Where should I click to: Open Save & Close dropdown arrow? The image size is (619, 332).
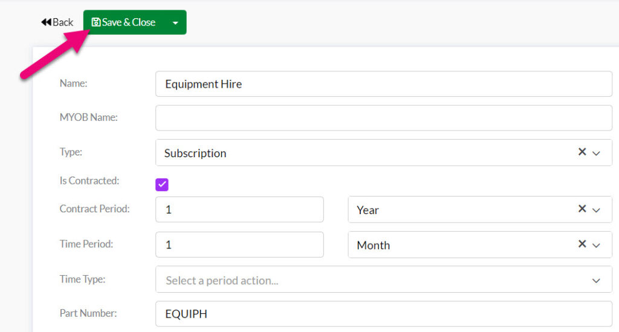click(175, 23)
